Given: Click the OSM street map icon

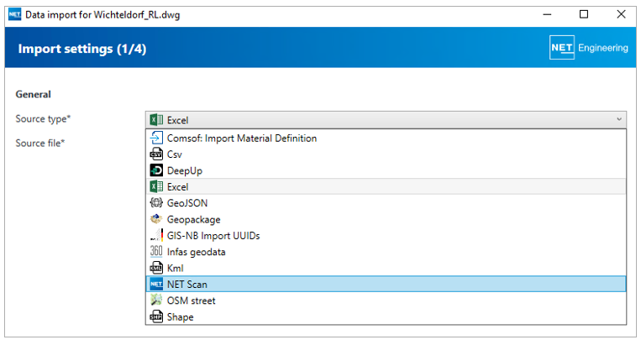Looking at the screenshot, I should pyautogui.click(x=156, y=301).
